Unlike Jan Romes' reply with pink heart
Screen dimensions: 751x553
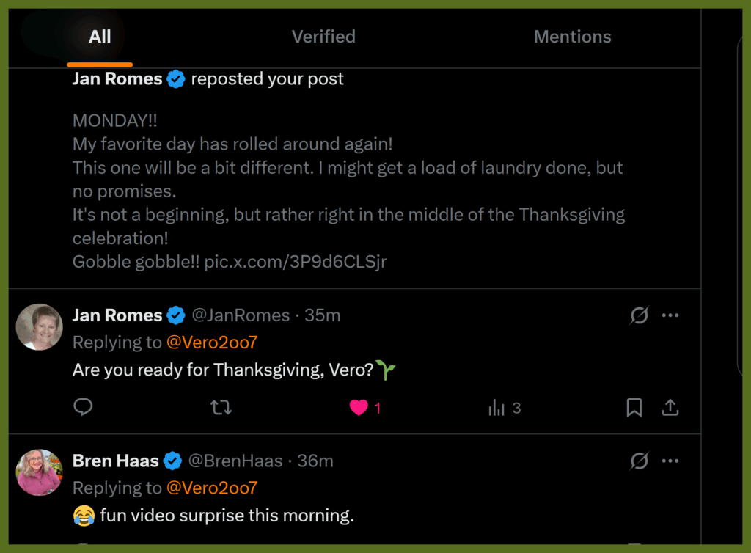tap(359, 408)
